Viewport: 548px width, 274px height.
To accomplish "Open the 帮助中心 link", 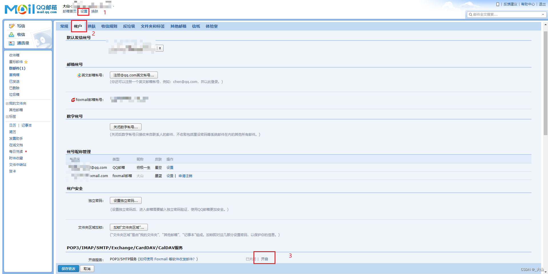I will 528,4.
